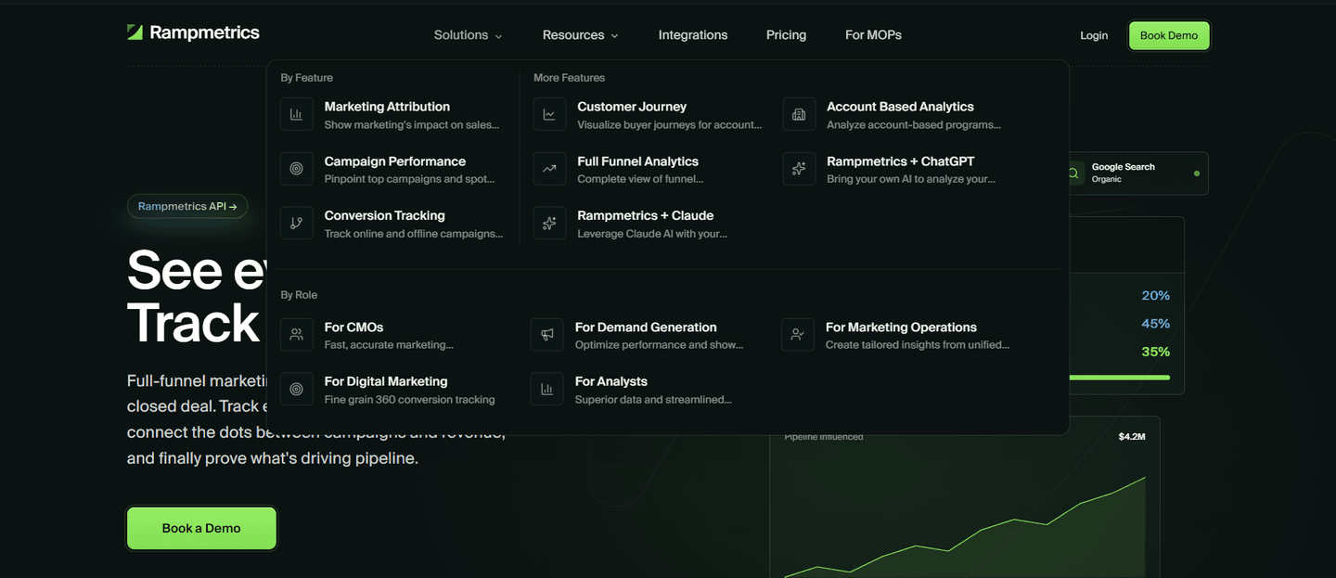The image size is (1336, 578).
Task: Click the For Marketing Operations user icon
Action: click(798, 335)
